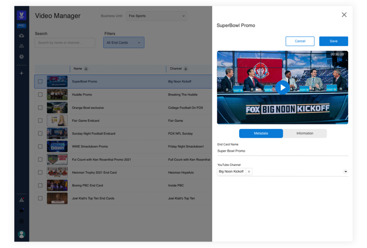The height and width of the screenshot is (248, 367).
Task: Play the SuperBowl Promo video preview
Action: (x=282, y=87)
